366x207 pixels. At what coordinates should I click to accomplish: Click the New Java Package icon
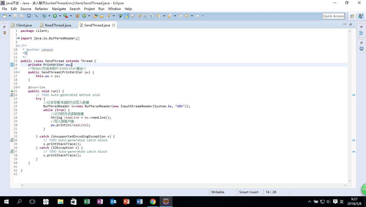[78, 16]
